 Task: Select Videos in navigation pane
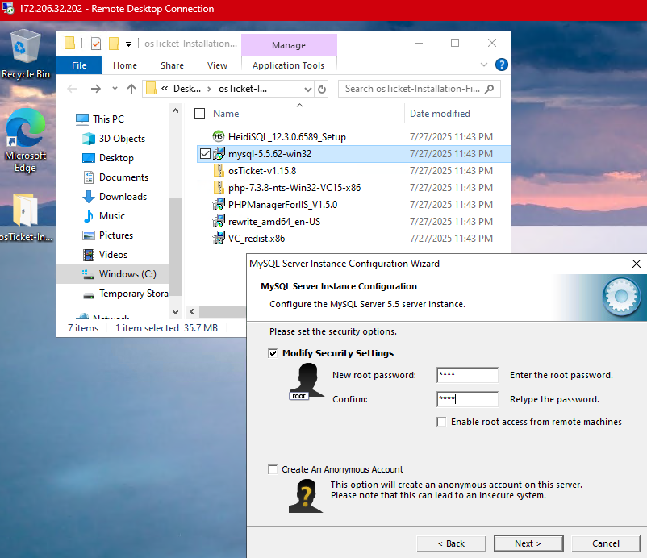(105, 255)
